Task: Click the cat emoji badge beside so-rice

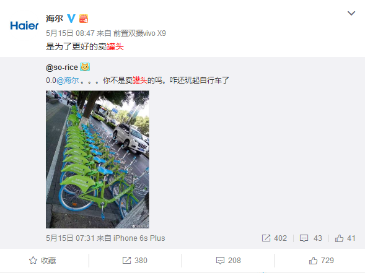Action: click(85, 67)
